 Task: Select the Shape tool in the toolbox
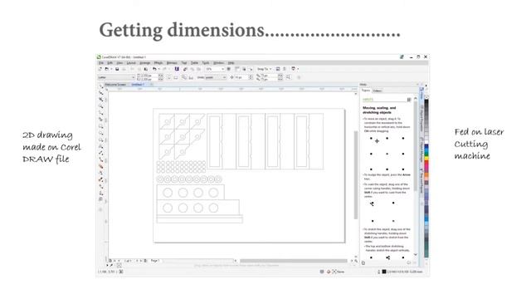click(101, 93)
